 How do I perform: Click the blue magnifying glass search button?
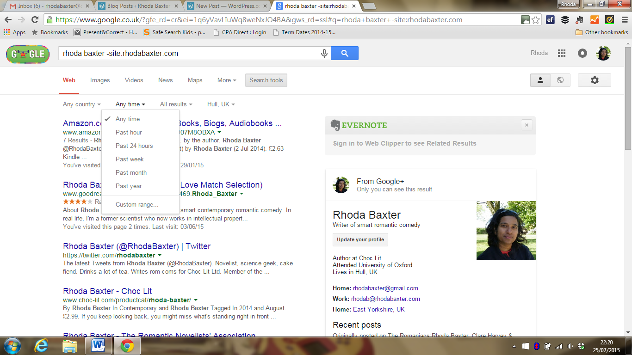coord(345,53)
